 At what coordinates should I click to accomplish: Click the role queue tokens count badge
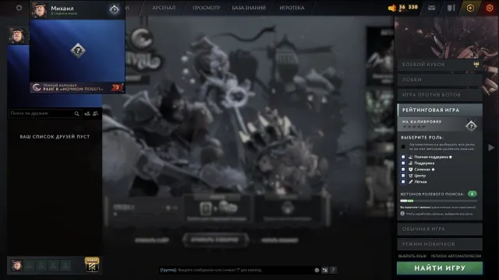(x=472, y=194)
